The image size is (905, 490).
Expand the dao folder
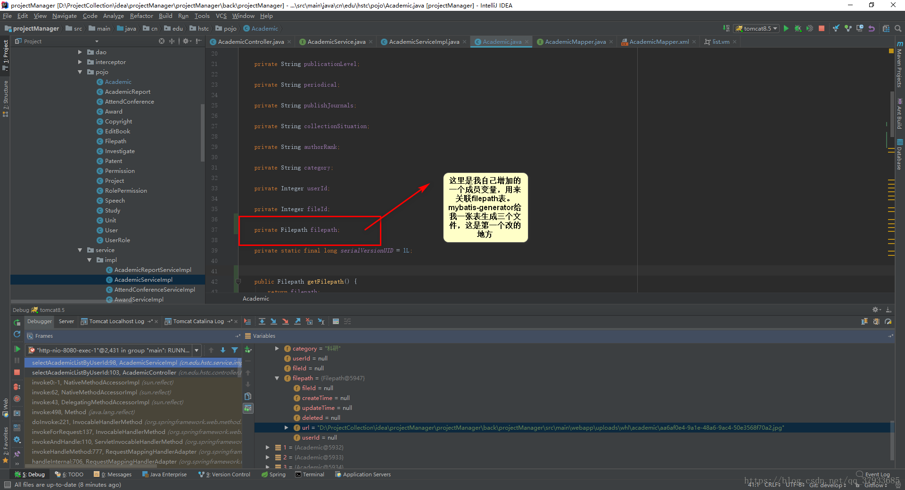[80, 52]
